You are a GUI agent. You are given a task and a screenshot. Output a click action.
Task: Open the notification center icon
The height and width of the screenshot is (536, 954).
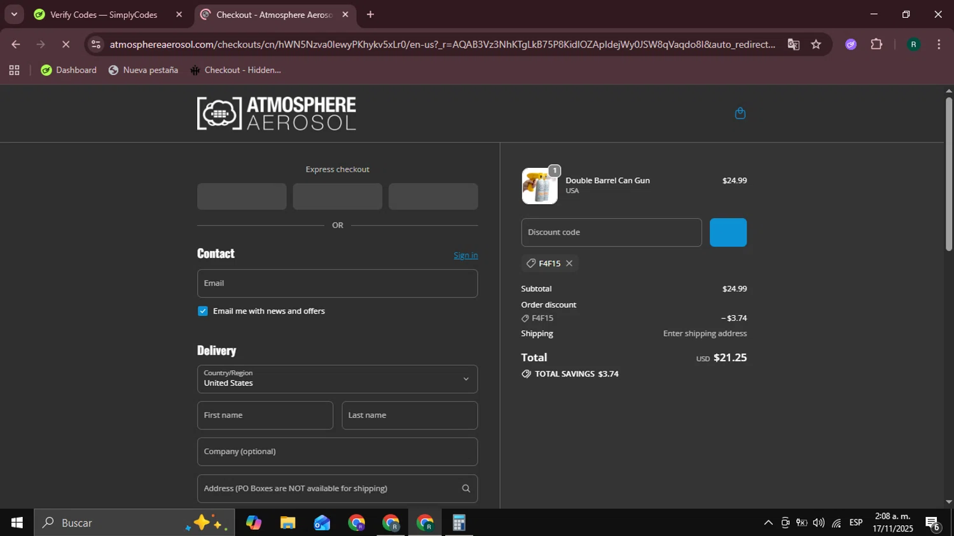(x=933, y=523)
